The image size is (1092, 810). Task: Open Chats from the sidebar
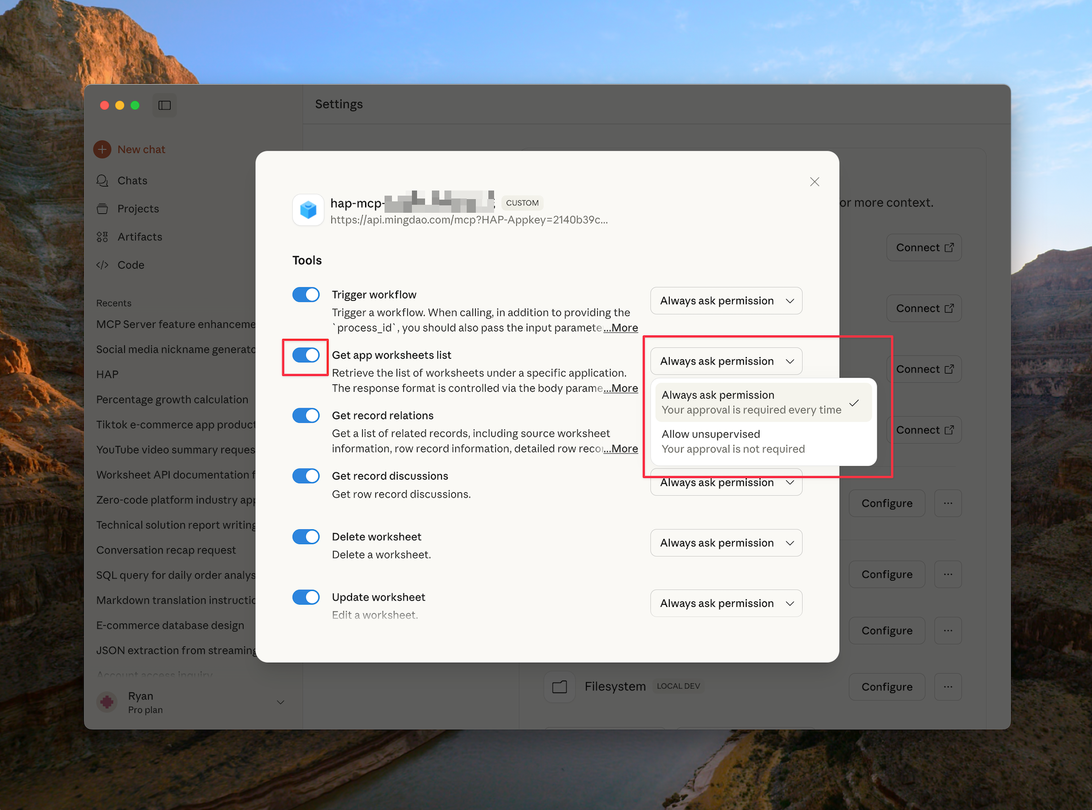click(132, 180)
